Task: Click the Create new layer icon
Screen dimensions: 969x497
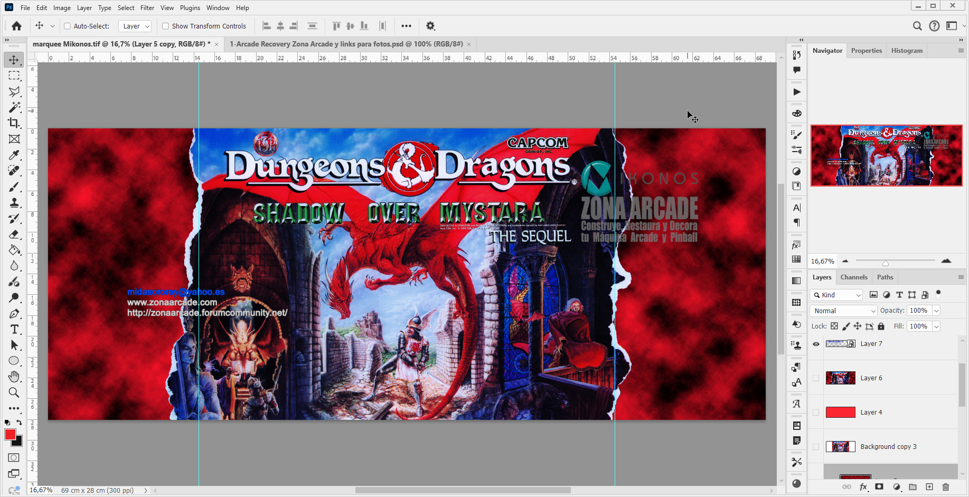Action: pyautogui.click(x=929, y=487)
